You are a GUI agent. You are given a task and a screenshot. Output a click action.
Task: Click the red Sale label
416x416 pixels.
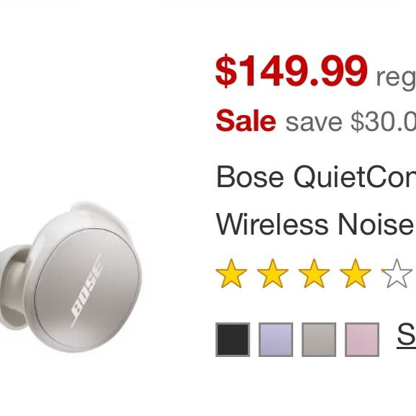point(245,121)
